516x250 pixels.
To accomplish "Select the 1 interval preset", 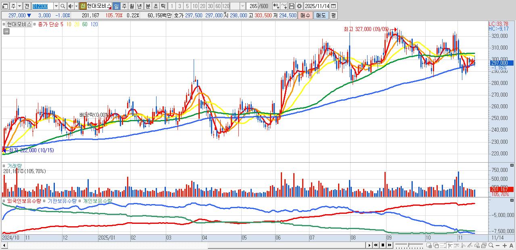I will click(171, 6).
